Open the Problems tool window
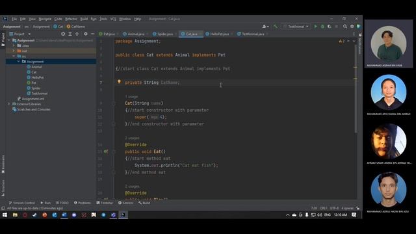Viewport: 416px width, 234px height. pyautogui.click(x=83, y=203)
